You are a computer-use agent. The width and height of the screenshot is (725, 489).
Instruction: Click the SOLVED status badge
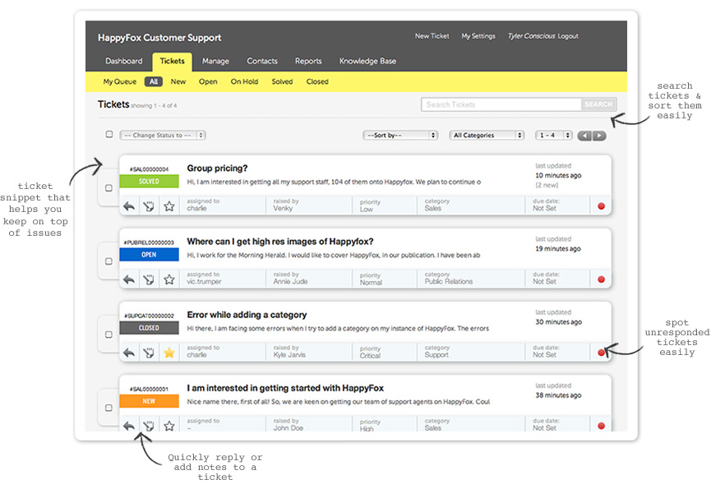point(149,181)
